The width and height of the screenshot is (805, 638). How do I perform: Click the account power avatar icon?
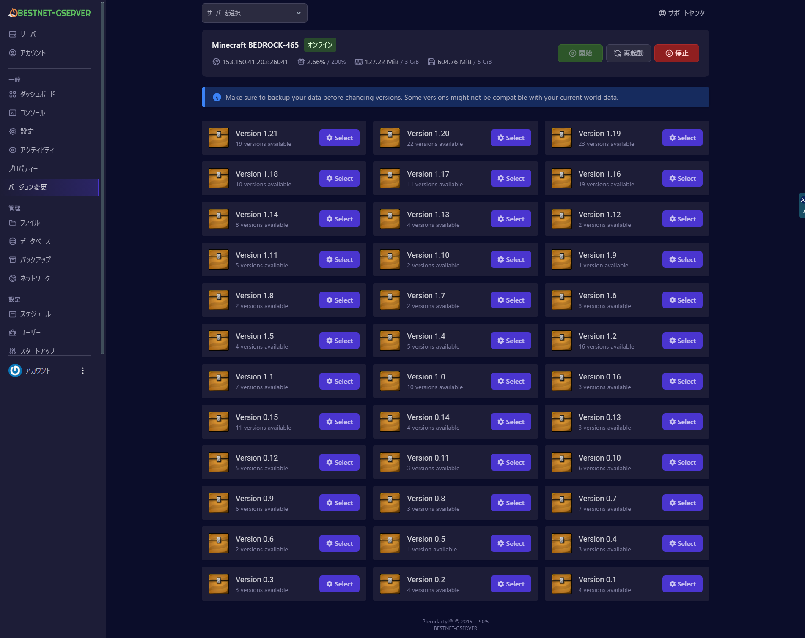point(15,371)
